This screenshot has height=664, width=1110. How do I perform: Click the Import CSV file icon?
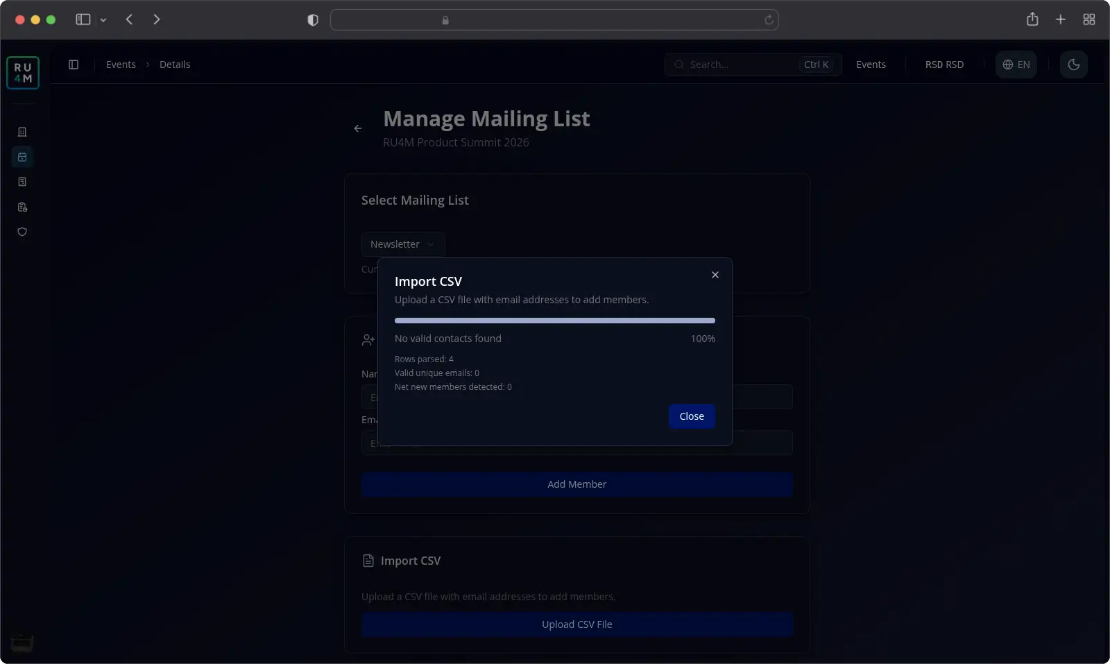[368, 561]
